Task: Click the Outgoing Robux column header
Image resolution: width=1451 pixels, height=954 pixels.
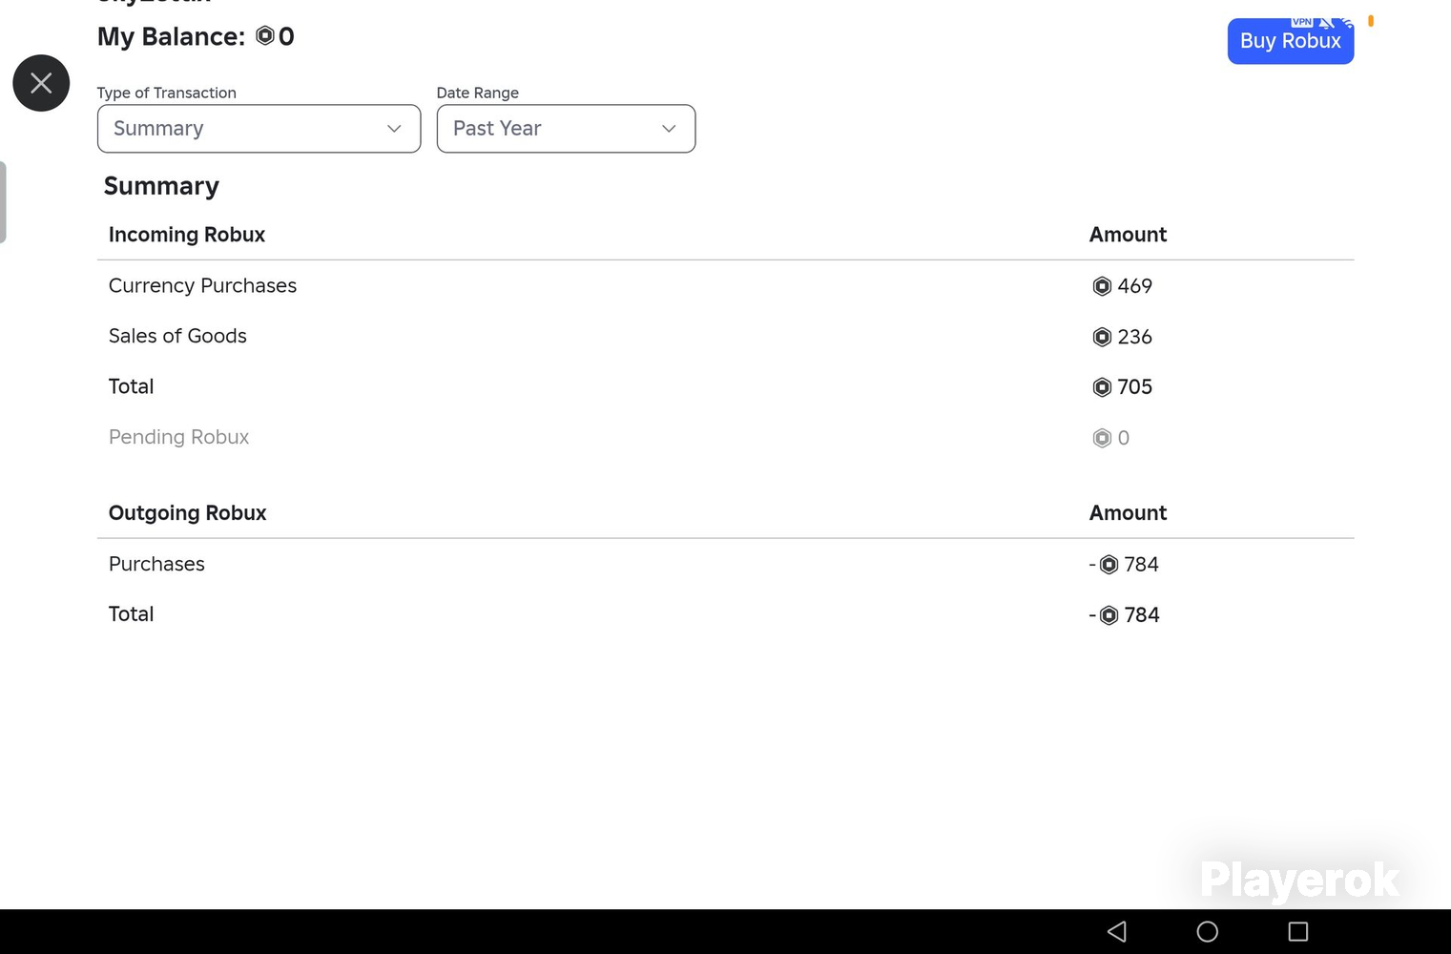Action: [x=187, y=513]
